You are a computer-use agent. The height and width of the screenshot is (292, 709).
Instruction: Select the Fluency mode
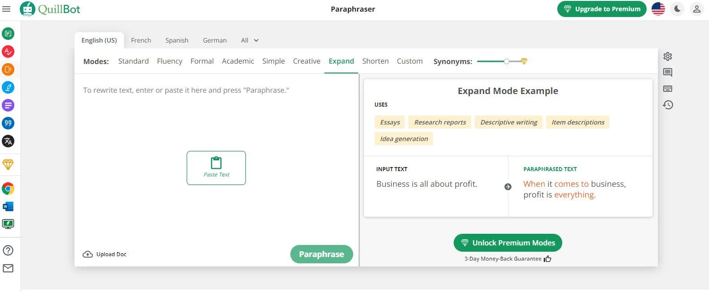(170, 61)
